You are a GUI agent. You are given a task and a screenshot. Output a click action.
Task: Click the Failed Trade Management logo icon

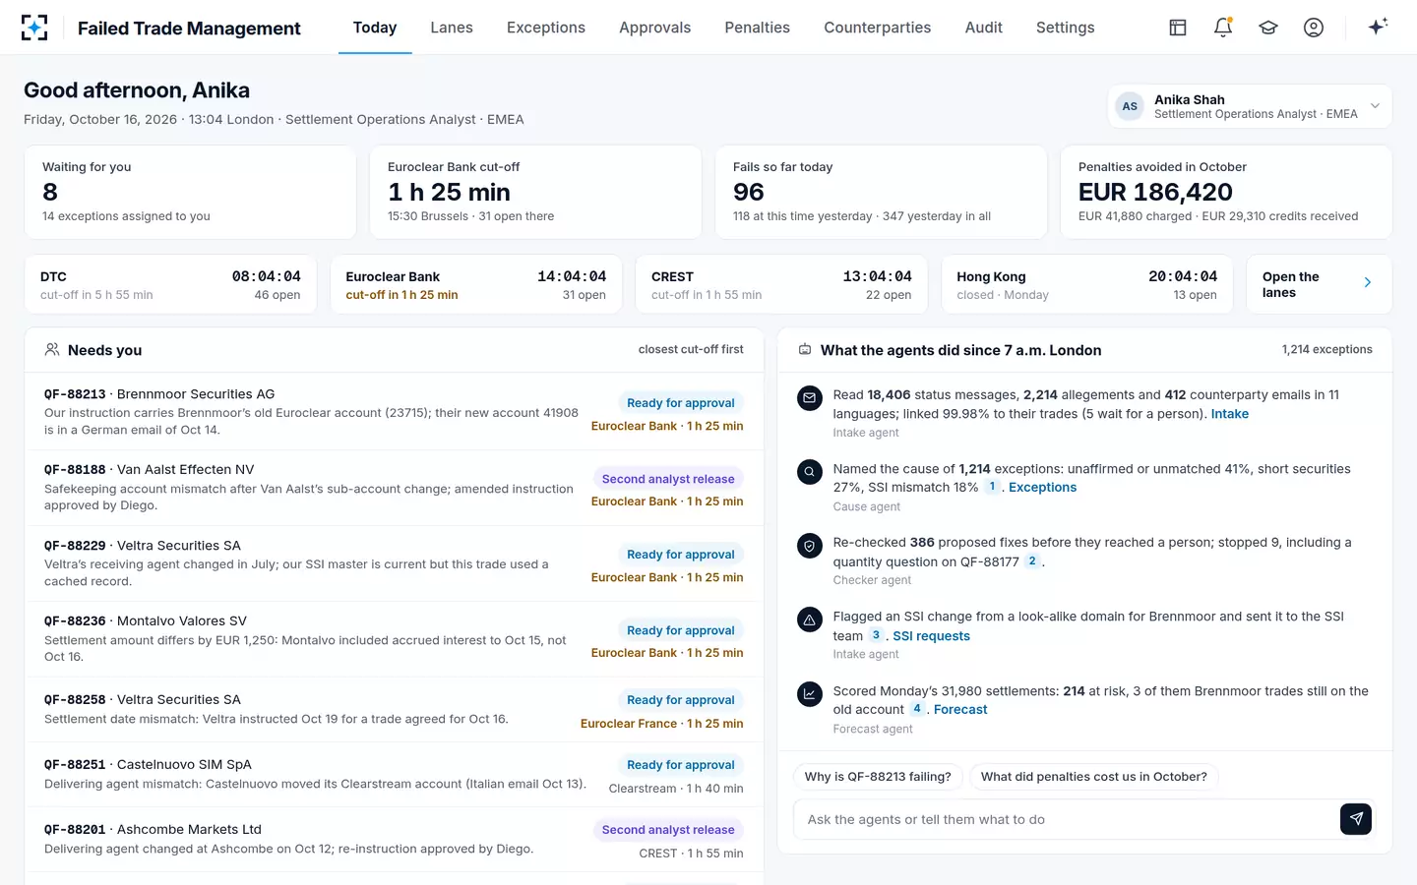tap(34, 28)
